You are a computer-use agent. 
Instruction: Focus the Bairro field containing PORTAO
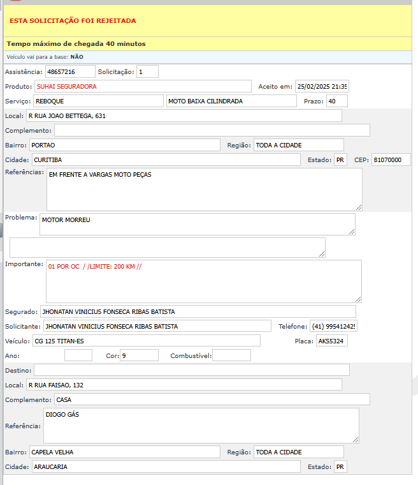(x=124, y=145)
